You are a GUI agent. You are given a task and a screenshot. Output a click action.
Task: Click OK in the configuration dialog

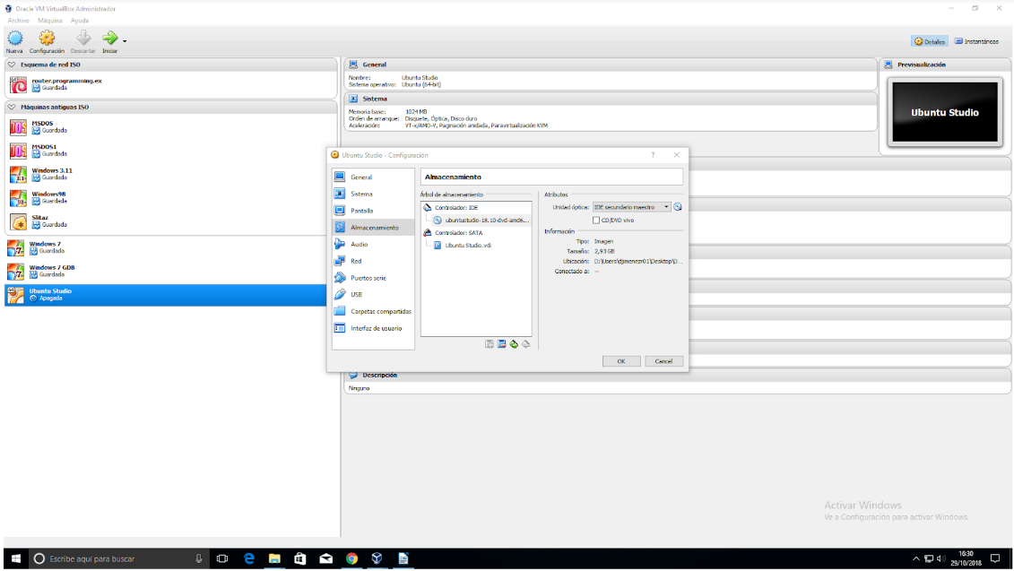click(620, 361)
